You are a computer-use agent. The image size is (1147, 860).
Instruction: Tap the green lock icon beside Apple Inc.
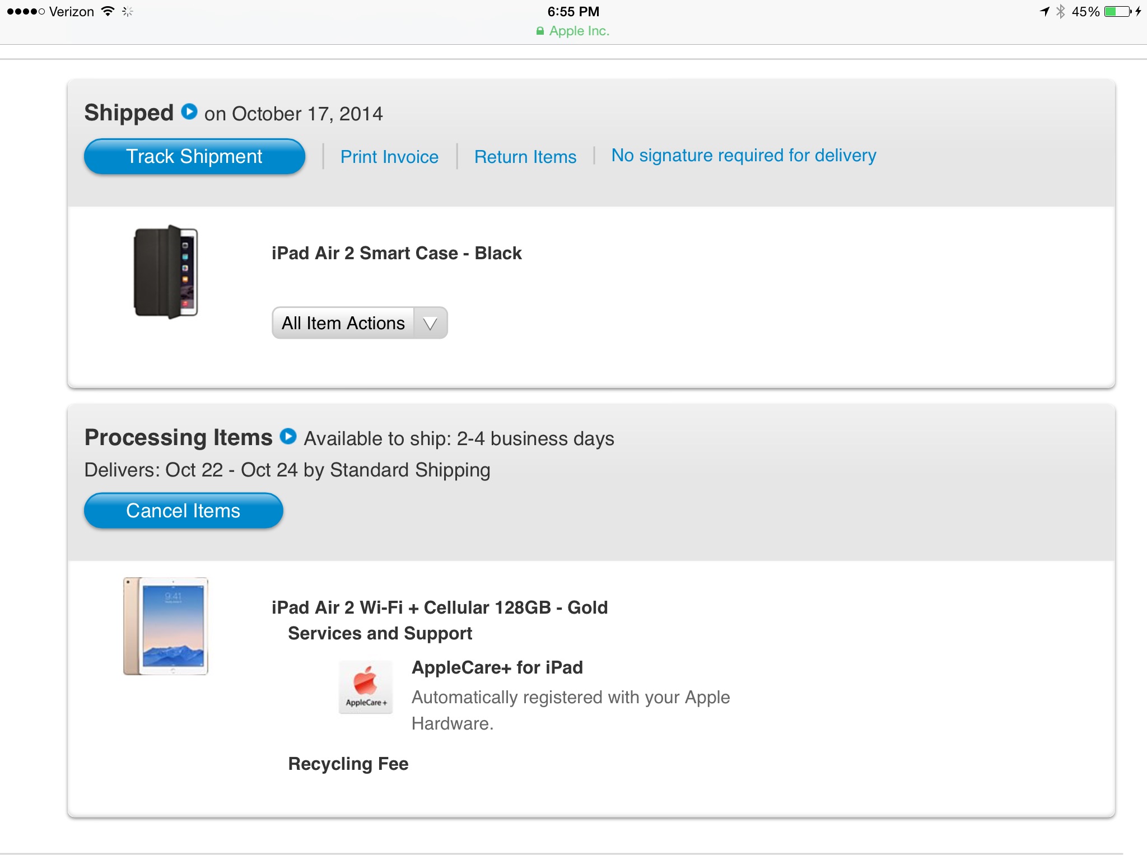point(540,31)
